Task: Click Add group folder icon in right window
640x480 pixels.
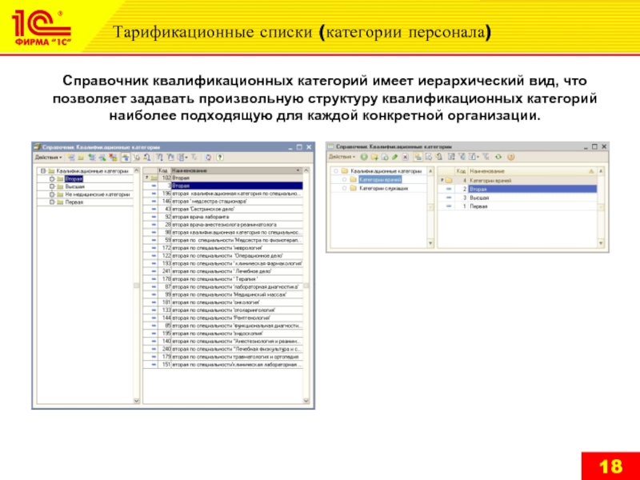Action: [x=374, y=157]
